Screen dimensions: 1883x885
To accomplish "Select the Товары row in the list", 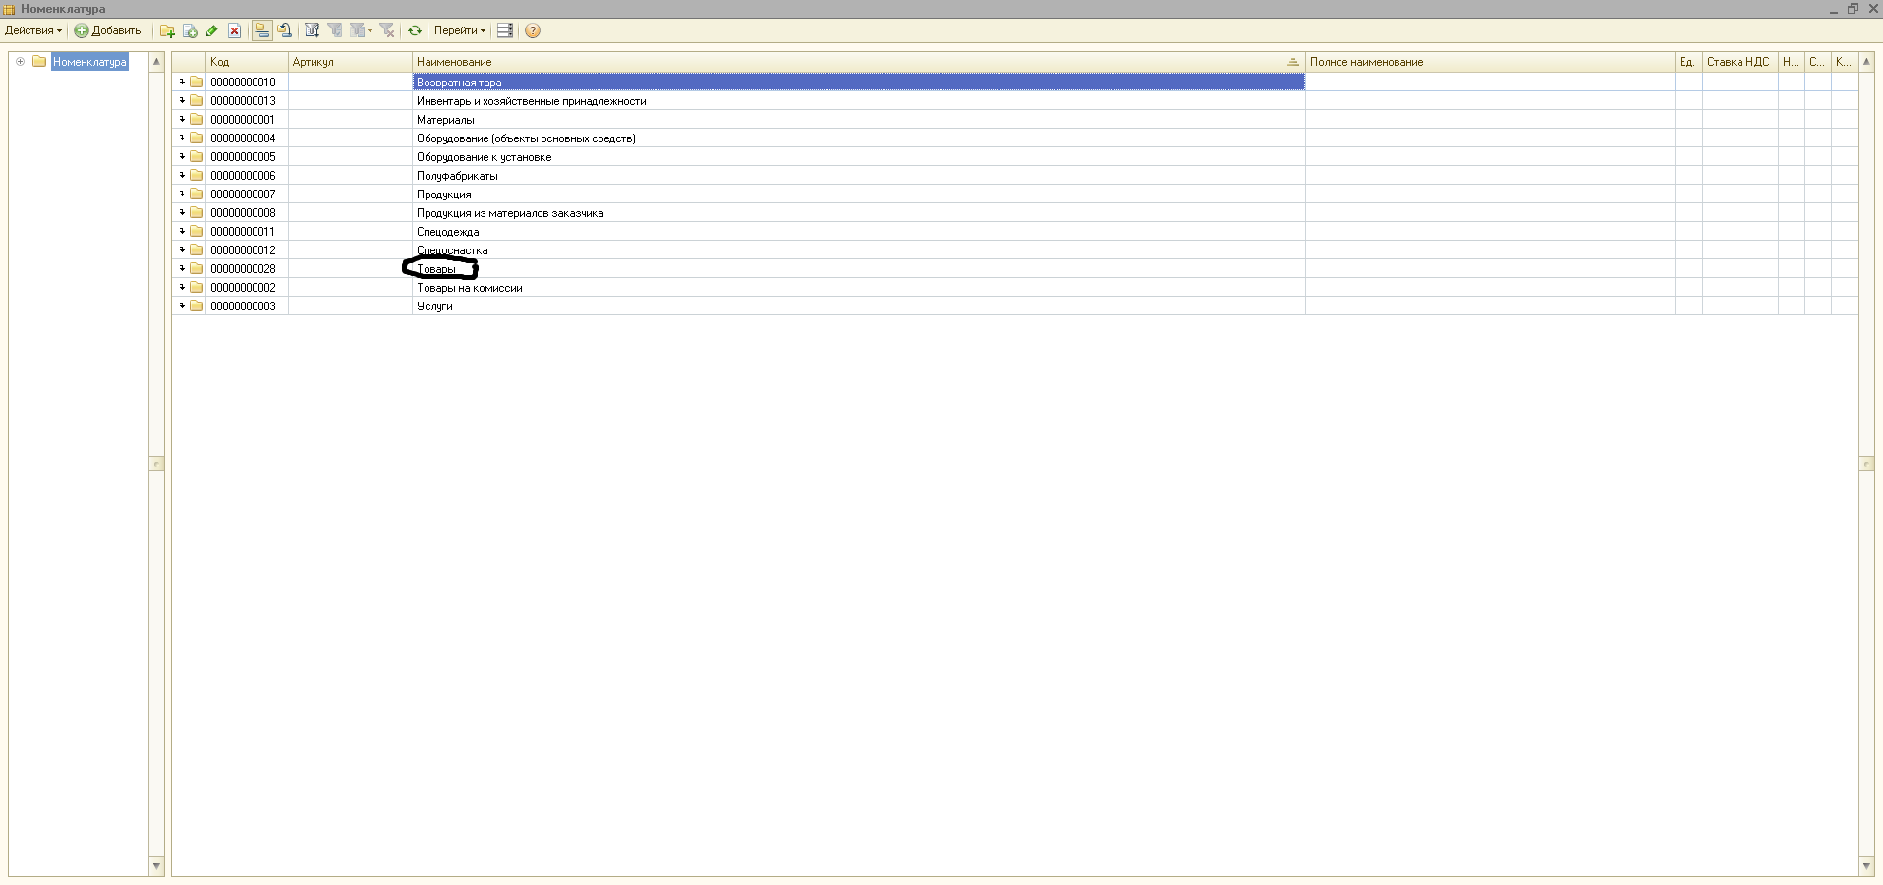I will (436, 269).
